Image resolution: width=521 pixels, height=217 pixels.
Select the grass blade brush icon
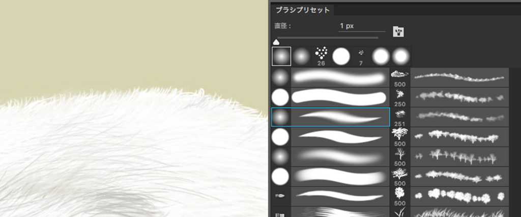pyautogui.click(x=400, y=212)
